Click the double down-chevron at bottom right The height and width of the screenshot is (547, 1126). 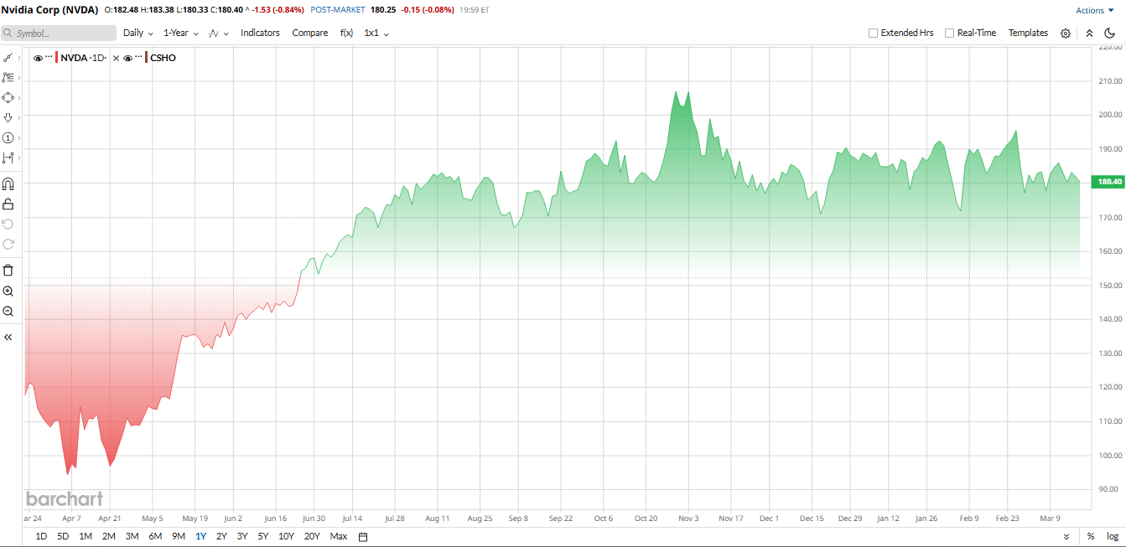tap(1066, 536)
